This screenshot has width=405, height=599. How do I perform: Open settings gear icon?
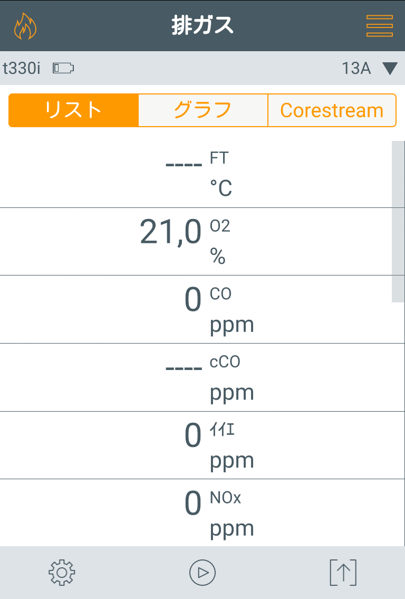click(x=62, y=572)
